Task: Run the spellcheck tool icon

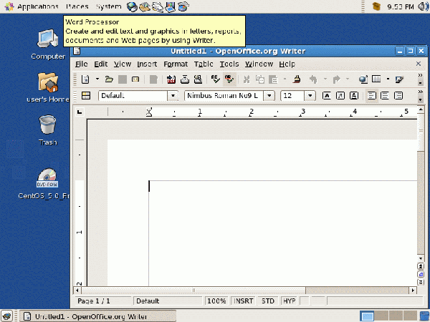Action: pos(216,79)
